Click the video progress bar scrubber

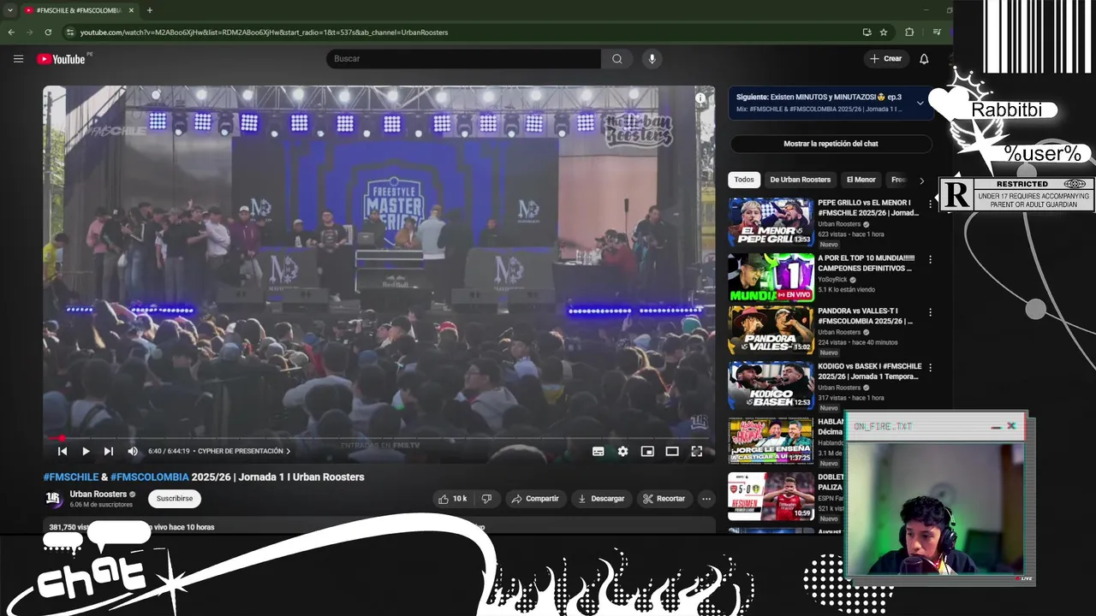(62, 438)
